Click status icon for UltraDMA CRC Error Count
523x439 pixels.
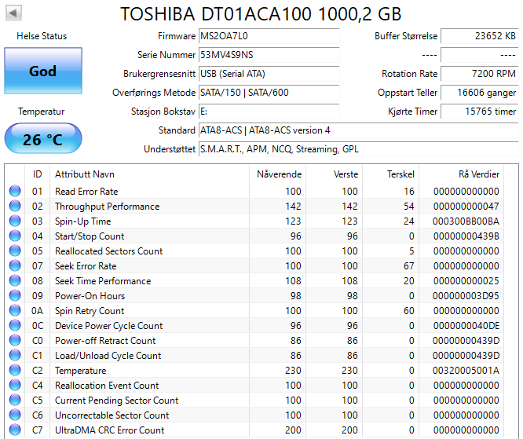click(x=15, y=430)
